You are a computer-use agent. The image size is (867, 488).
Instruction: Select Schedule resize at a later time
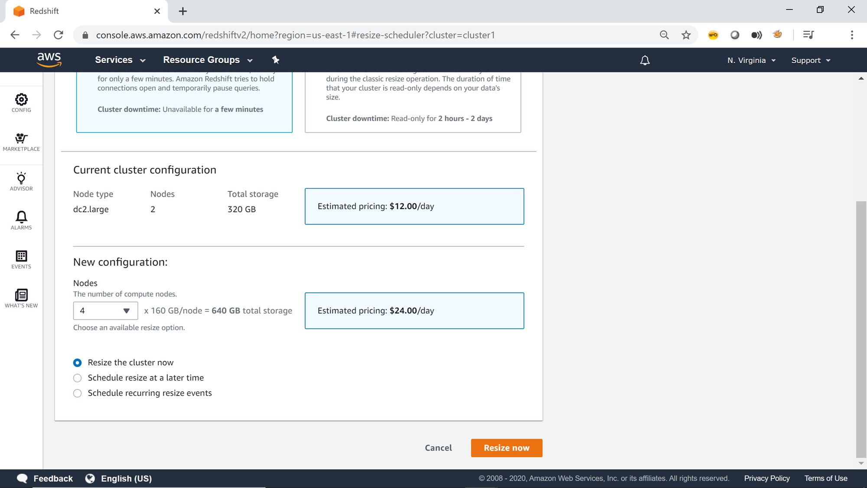coord(78,378)
